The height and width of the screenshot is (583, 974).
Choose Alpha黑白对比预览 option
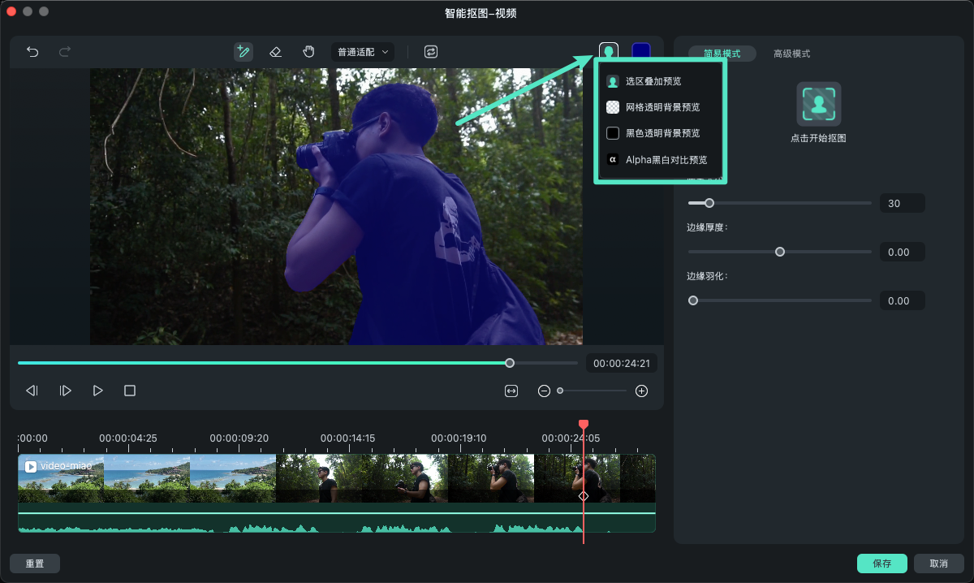[x=666, y=160]
